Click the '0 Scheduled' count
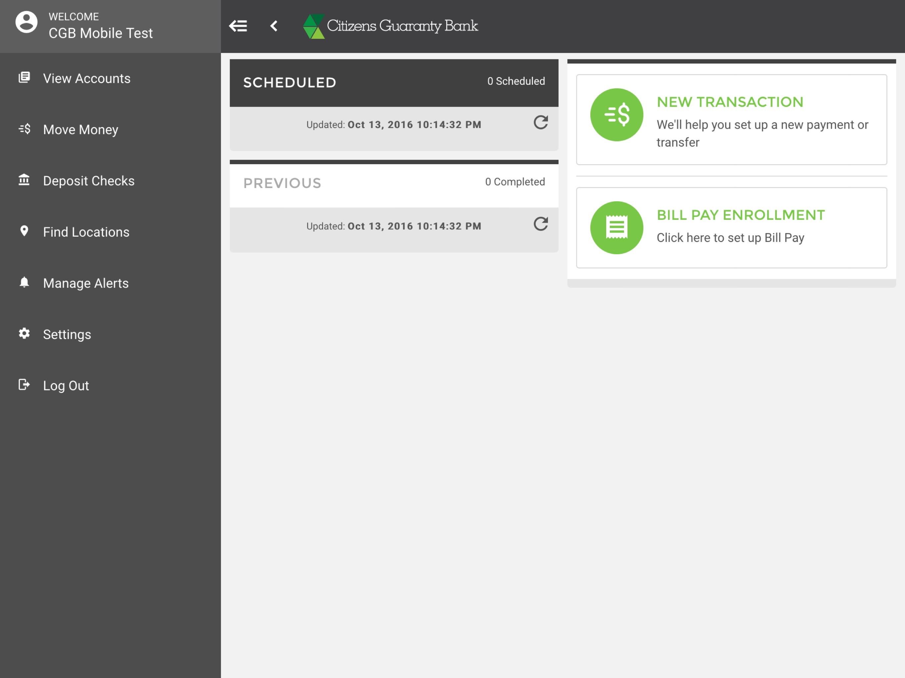The image size is (905, 678). pyautogui.click(x=516, y=81)
